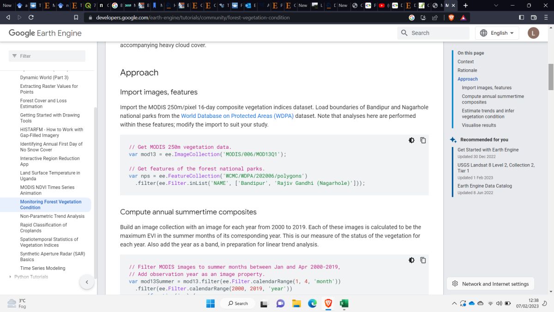Open Extracting Raster Values for Points tutorial
Screen dimensions: 554x312
click(49, 89)
